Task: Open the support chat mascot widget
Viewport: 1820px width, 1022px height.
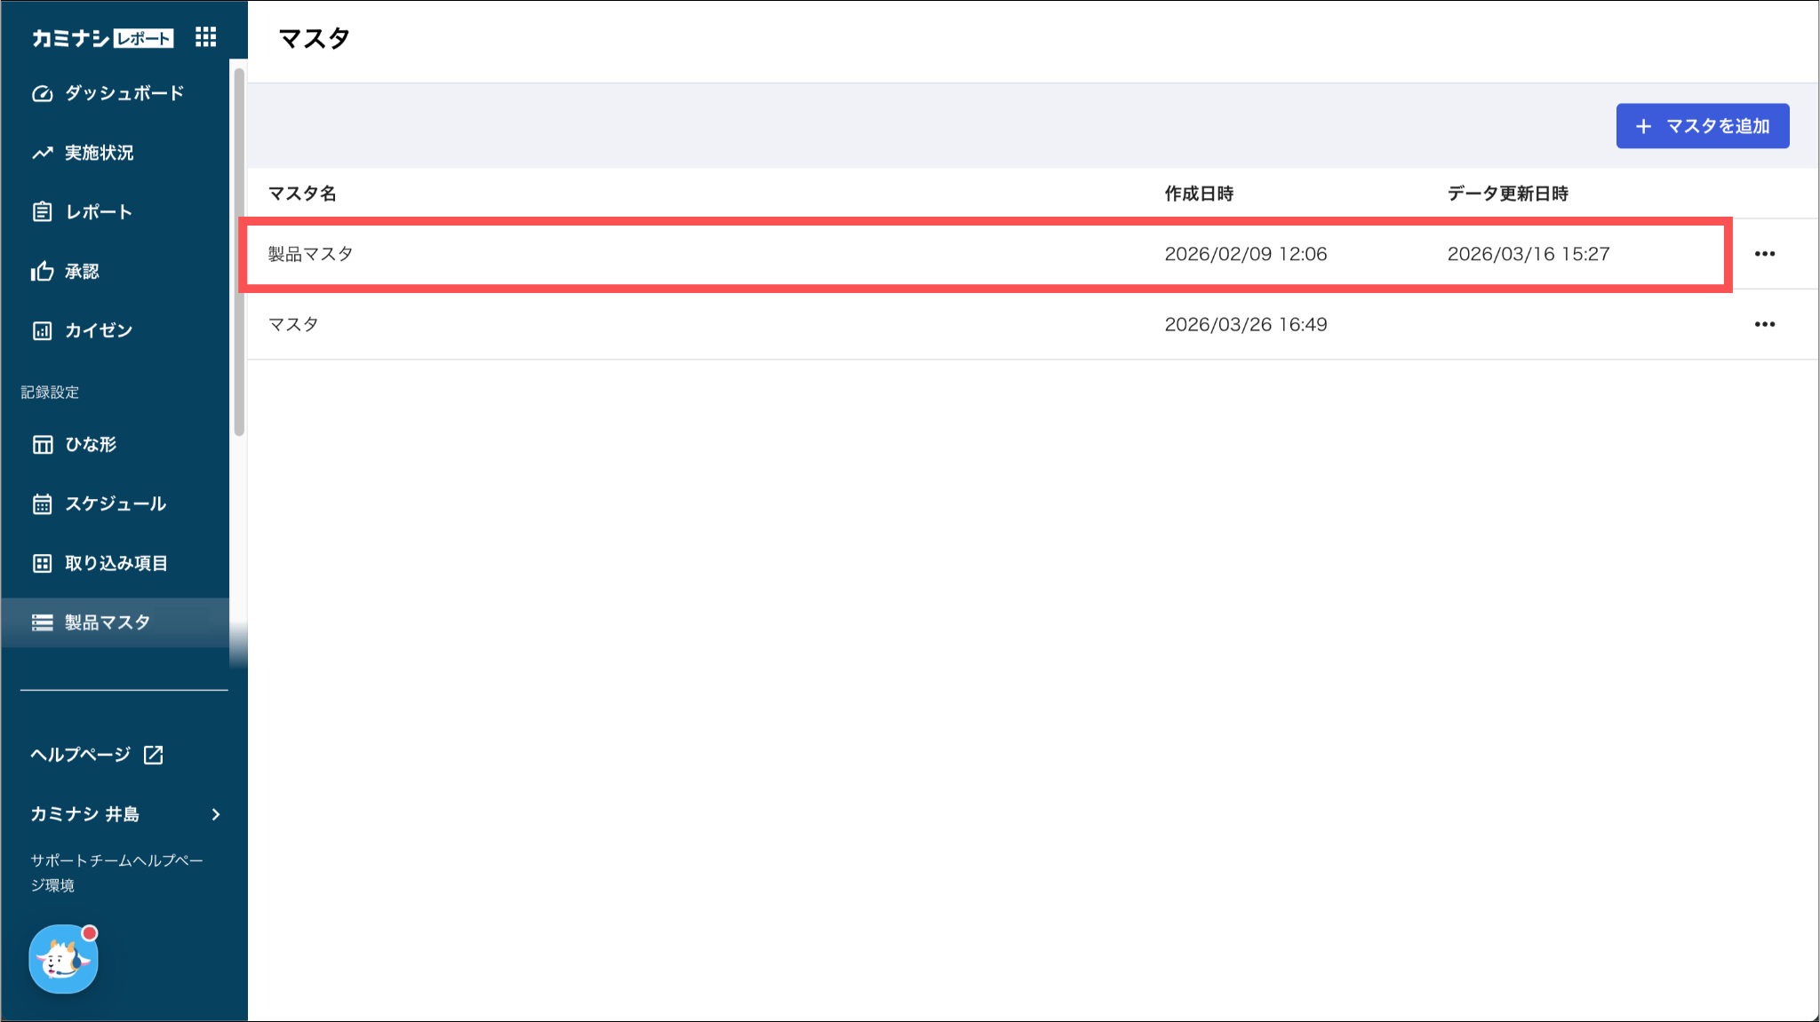Action: 63,959
